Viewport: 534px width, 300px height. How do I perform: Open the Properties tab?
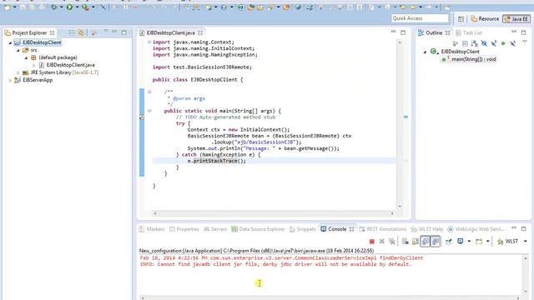184,229
